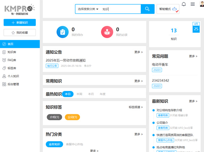The width and height of the screenshot is (204, 152).
Task: Open the 选择搜索分类 dropdown
Action: [88, 9]
